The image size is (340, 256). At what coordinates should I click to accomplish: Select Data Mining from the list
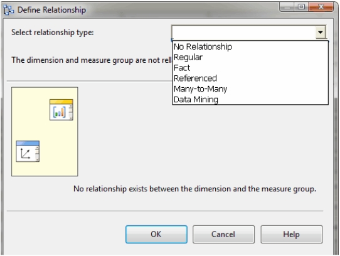point(196,100)
